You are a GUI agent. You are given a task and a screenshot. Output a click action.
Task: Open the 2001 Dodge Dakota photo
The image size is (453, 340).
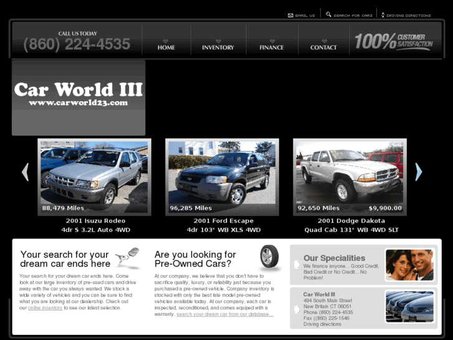click(350, 177)
